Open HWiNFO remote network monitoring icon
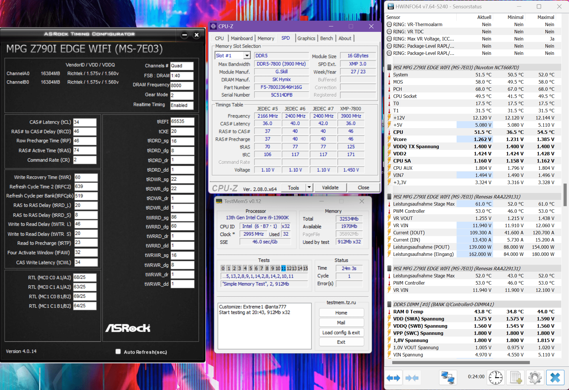Image resolution: width=569 pixels, height=390 pixels. 448,378
